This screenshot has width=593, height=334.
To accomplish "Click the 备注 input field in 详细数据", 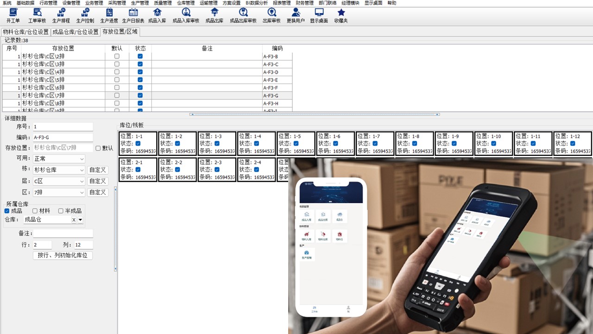I will [63, 233].
